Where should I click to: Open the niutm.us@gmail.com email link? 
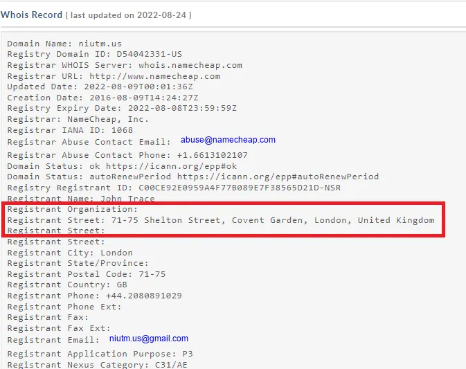coord(149,339)
